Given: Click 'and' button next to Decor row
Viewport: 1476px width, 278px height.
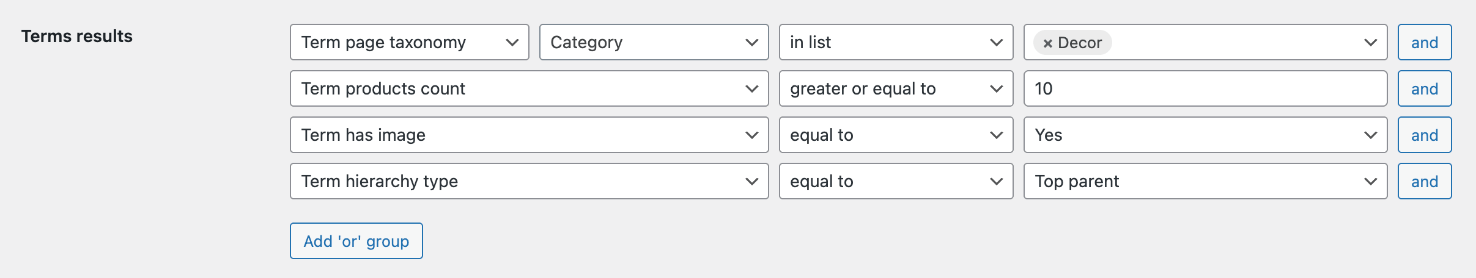Looking at the screenshot, I should point(1424,42).
